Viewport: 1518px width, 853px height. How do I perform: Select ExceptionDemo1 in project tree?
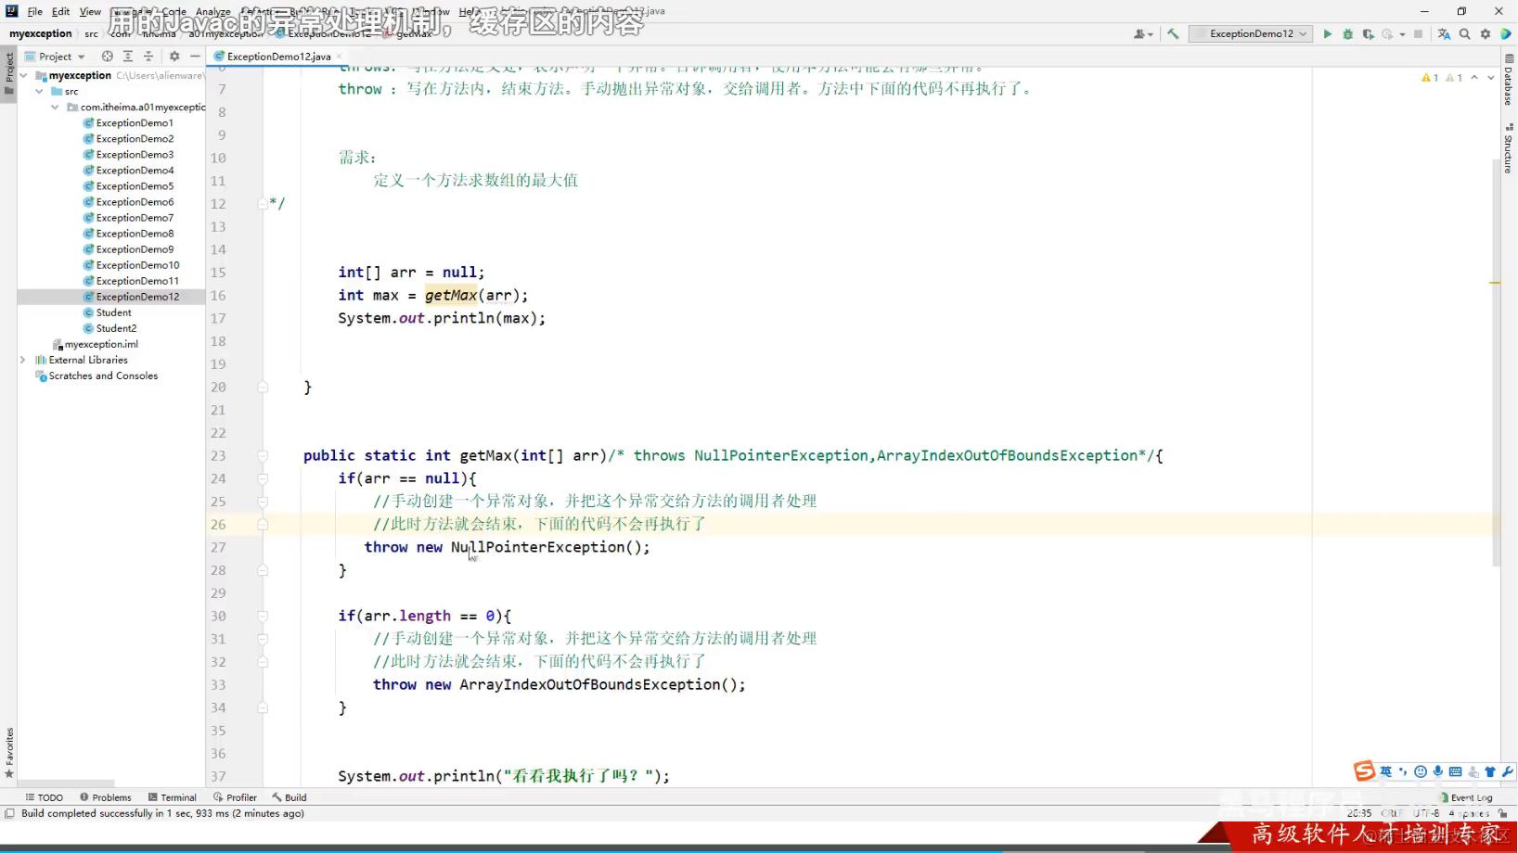(128, 123)
